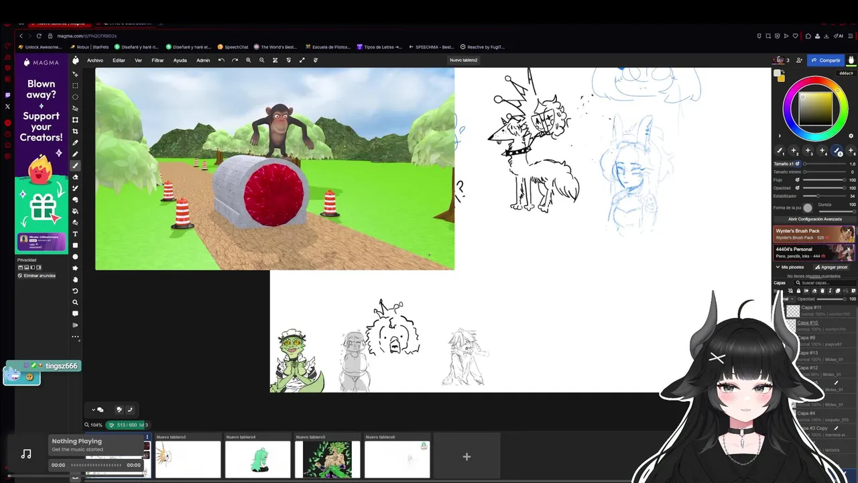Open the Filtrar menu
The width and height of the screenshot is (858, 483).
click(158, 60)
